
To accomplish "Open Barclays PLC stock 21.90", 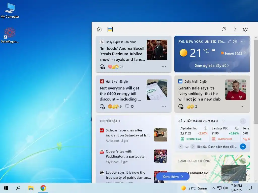I will coord(225,133).
